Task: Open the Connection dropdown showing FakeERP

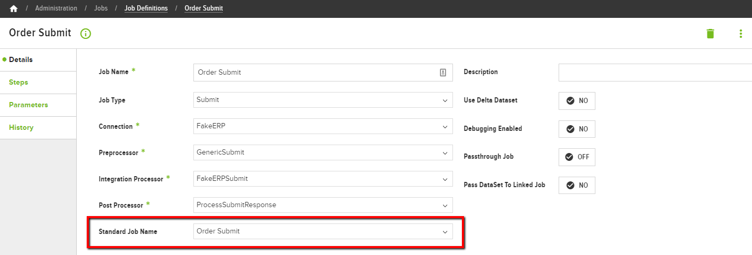Action: [323, 126]
